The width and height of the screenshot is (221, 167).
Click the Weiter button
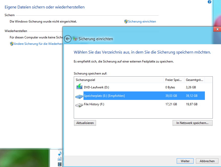[x=185, y=161]
